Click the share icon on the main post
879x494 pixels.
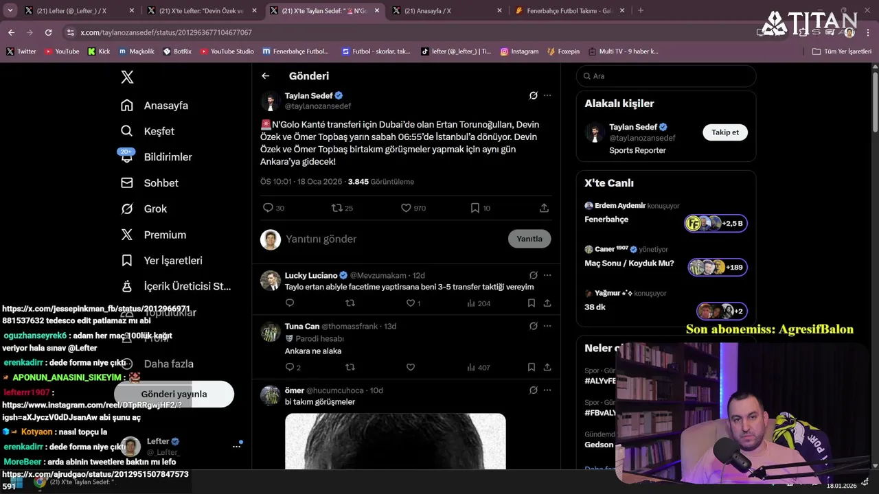pyautogui.click(x=544, y=208)
